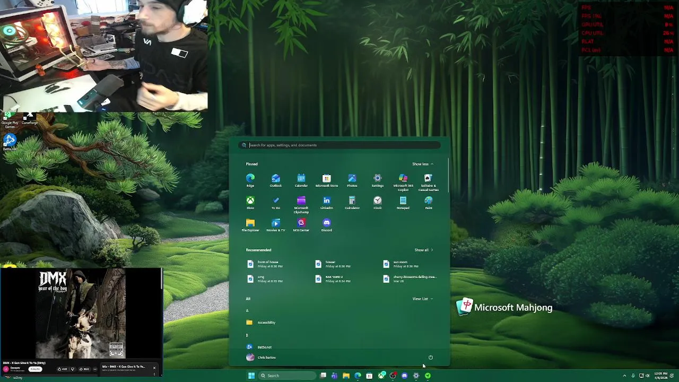
Task: Open Outlook from pinned apps
Action: tap(276, 180)
